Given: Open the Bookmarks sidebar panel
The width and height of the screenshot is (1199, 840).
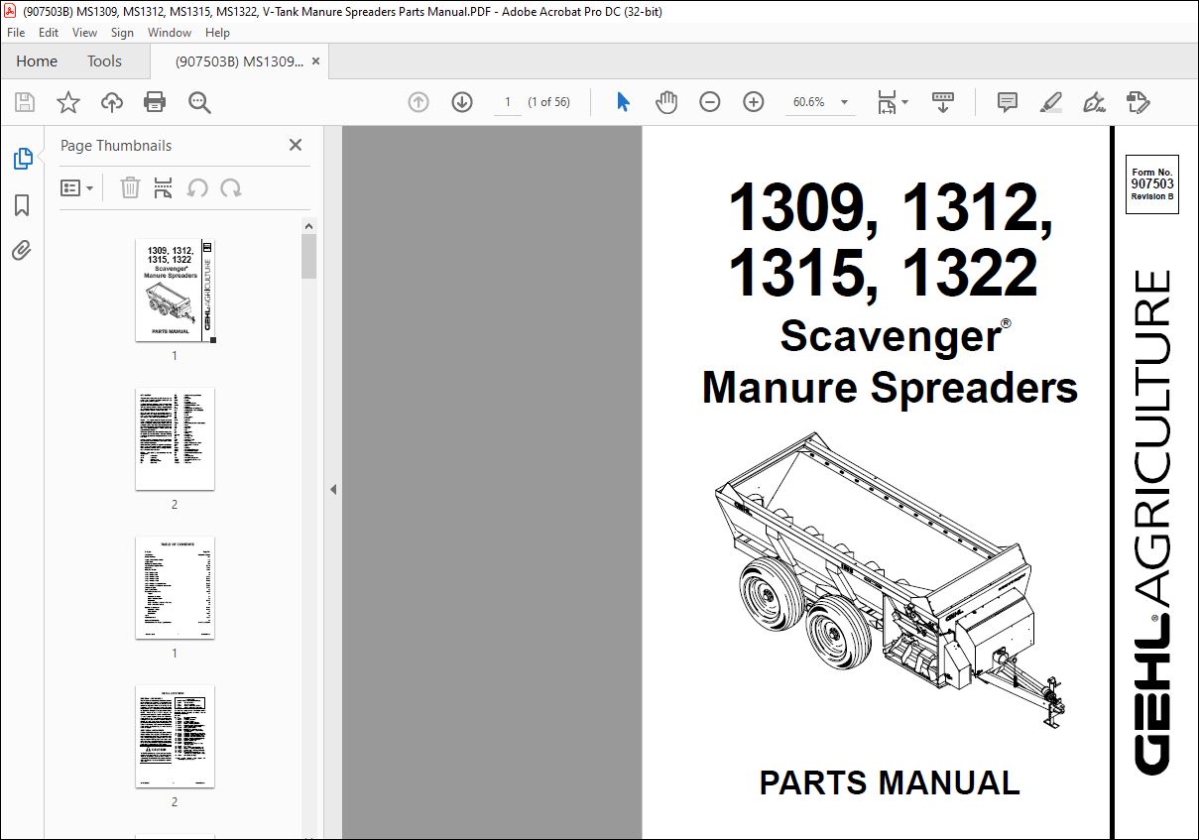Looking at the screenshot, I should 22,205.
